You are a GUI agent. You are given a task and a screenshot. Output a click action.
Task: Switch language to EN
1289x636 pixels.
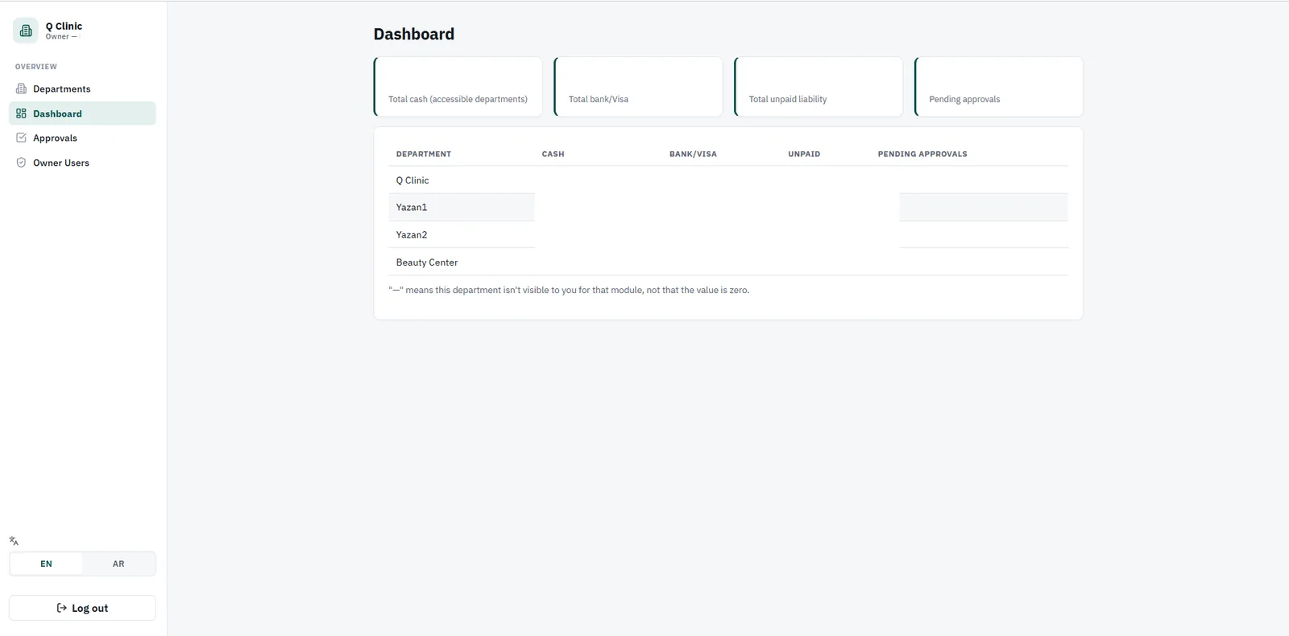(46, 564)
